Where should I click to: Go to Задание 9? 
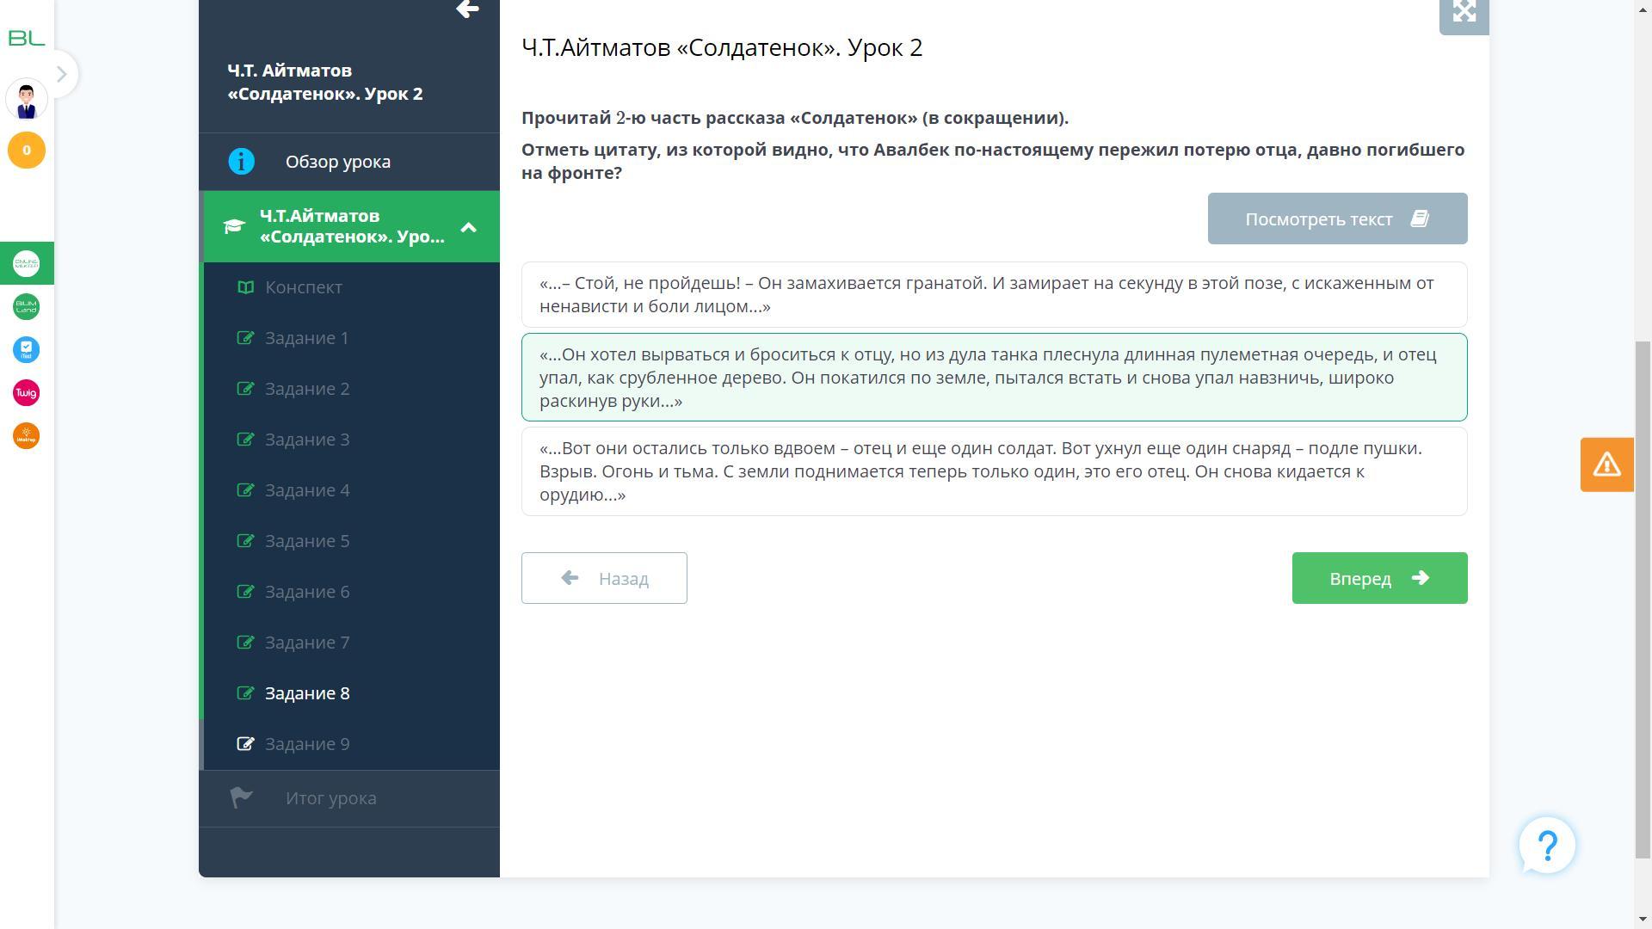point(307,744)
